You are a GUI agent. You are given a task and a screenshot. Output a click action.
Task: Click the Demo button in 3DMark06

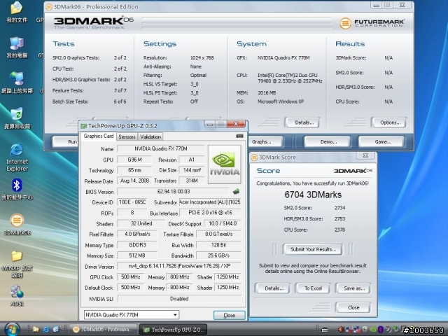coord(328,141)
